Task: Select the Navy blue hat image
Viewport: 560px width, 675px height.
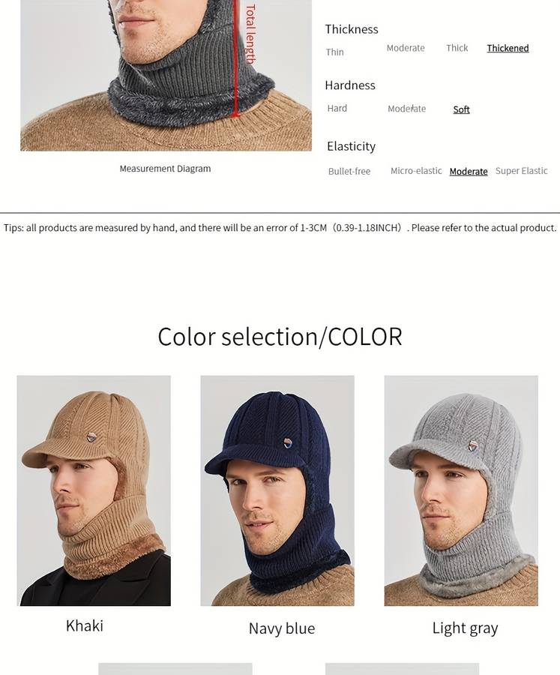Action: point(277,490)
